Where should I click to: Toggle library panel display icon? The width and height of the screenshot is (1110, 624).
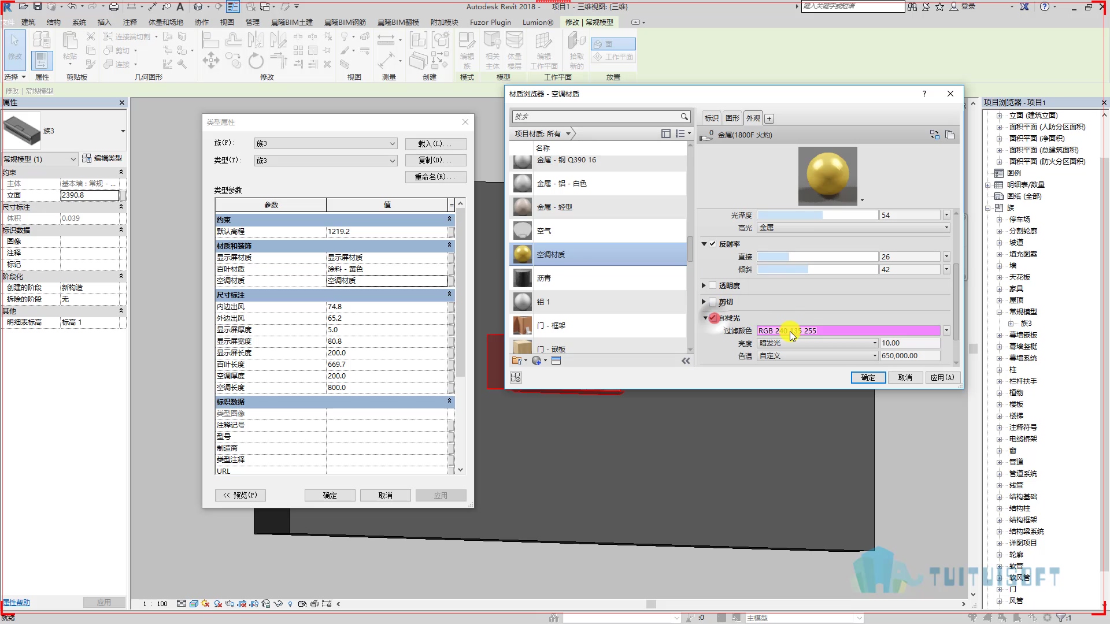pyautogui.click(x=665, y=133)
